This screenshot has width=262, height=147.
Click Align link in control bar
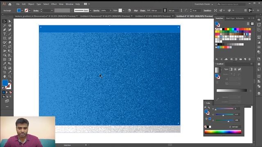tap(136, 11)
